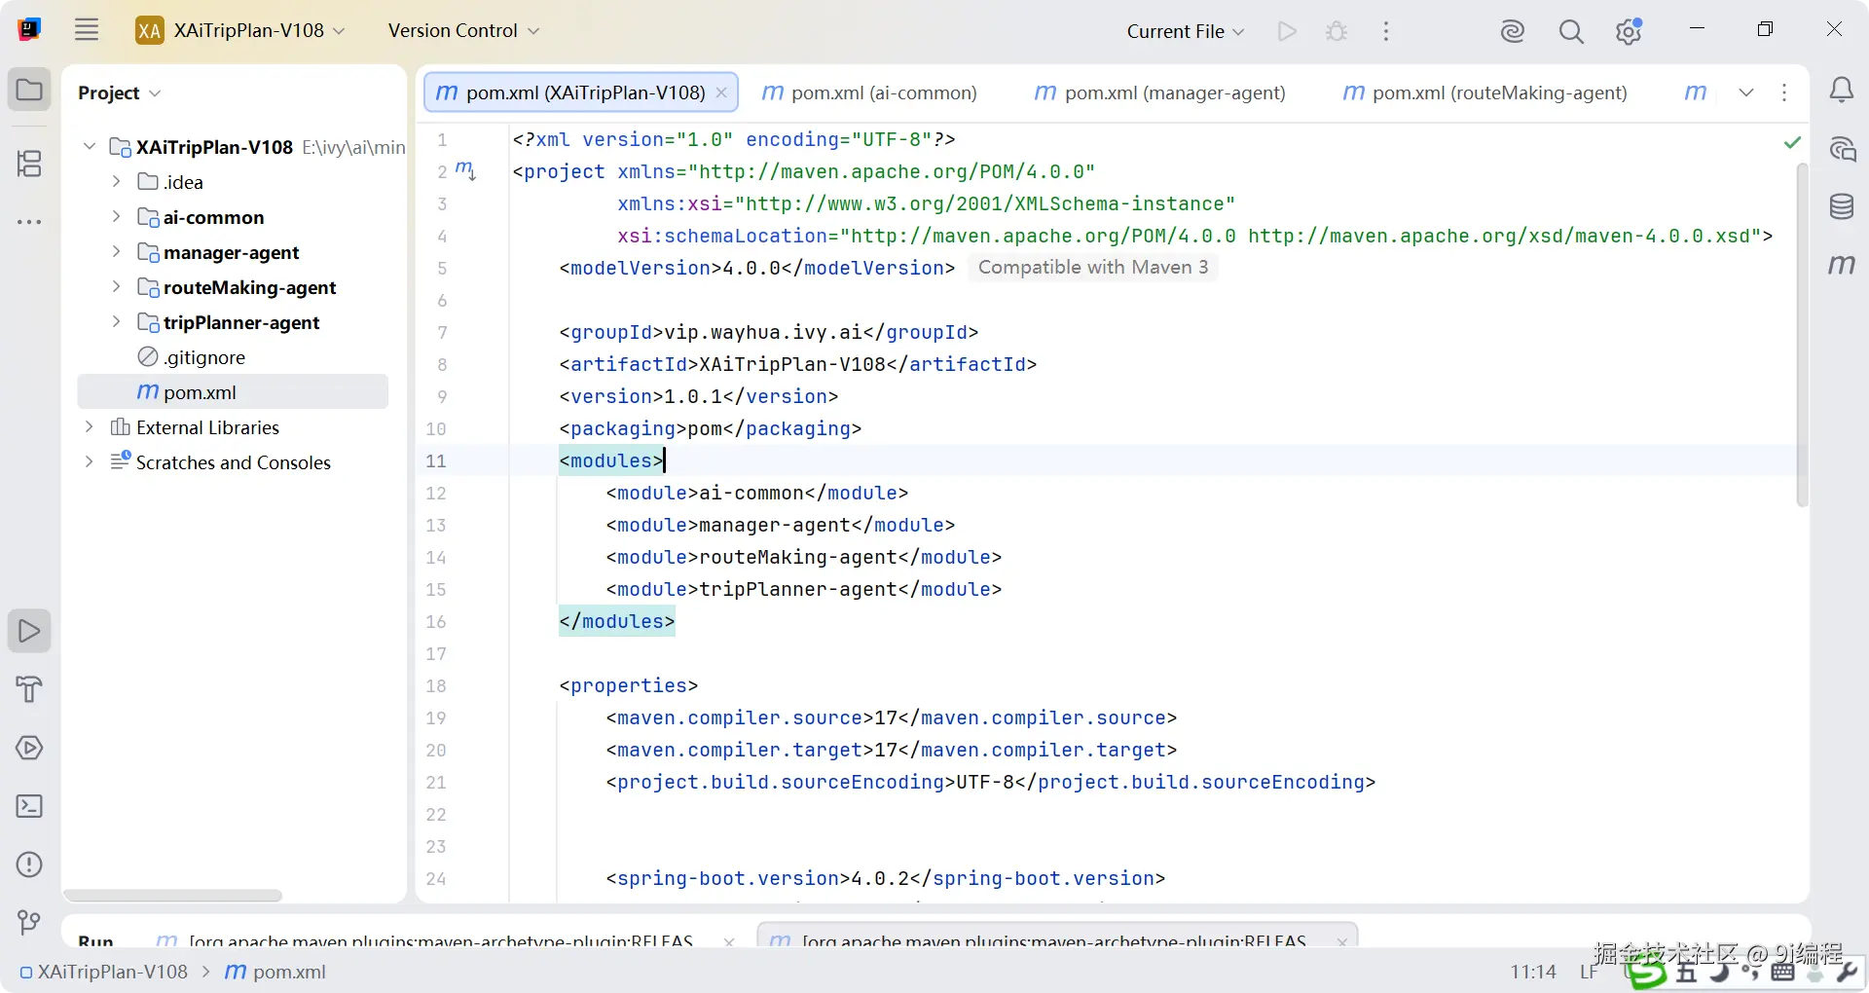Open the Structure tool window
The image size is (1869, 993).
(x=29, y=163)
